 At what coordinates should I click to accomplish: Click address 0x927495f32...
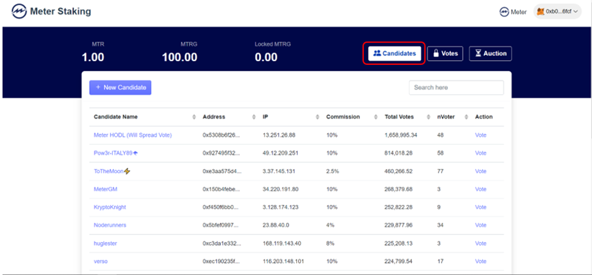point(221,153)
